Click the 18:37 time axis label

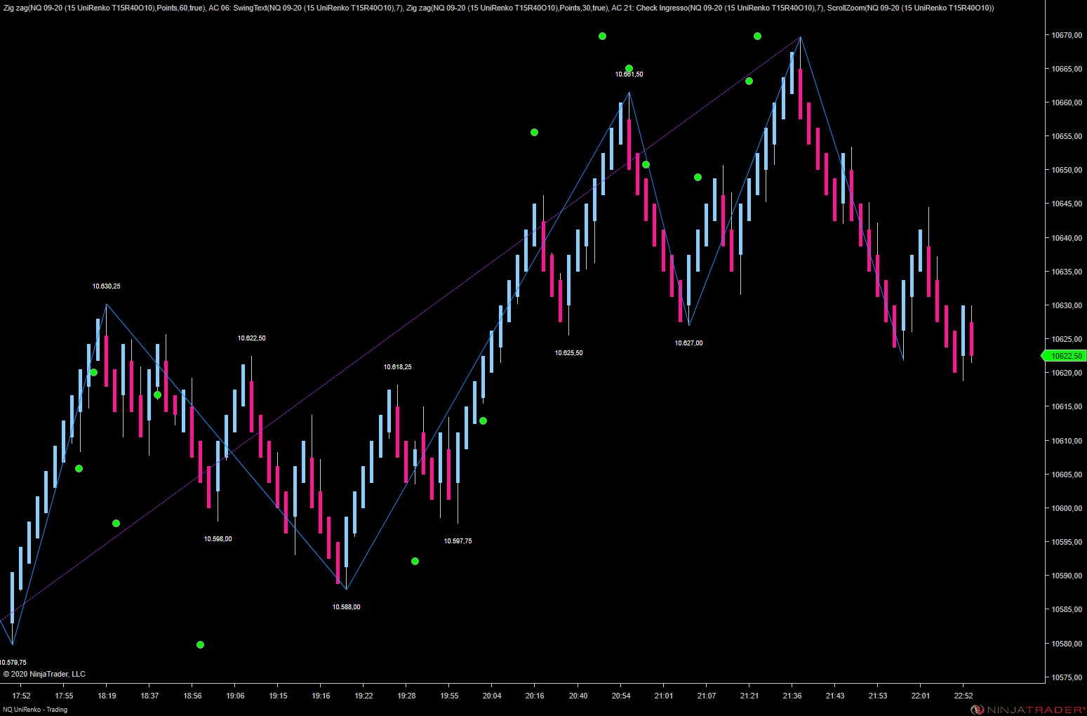[149, 696]
